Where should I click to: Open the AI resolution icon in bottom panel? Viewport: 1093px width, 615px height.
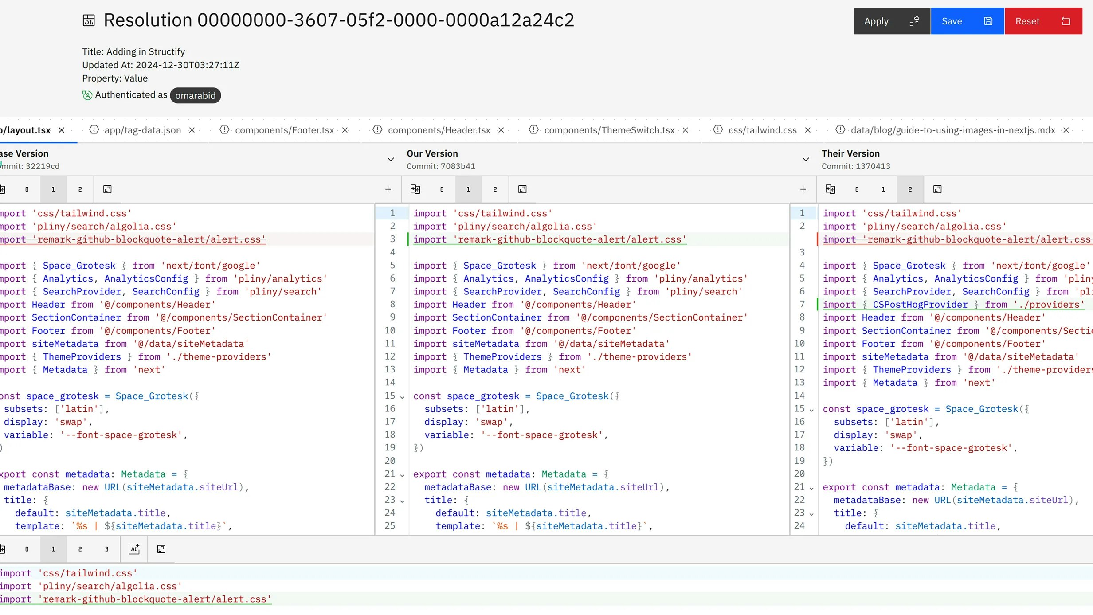tap(134, 549)
